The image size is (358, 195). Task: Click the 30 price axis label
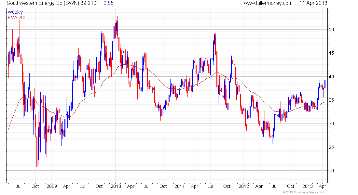click(331, 123)
